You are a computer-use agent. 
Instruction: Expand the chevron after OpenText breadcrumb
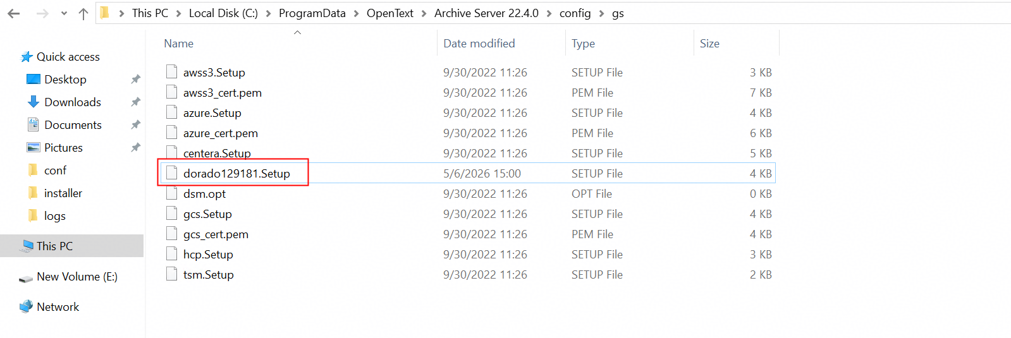424,13
